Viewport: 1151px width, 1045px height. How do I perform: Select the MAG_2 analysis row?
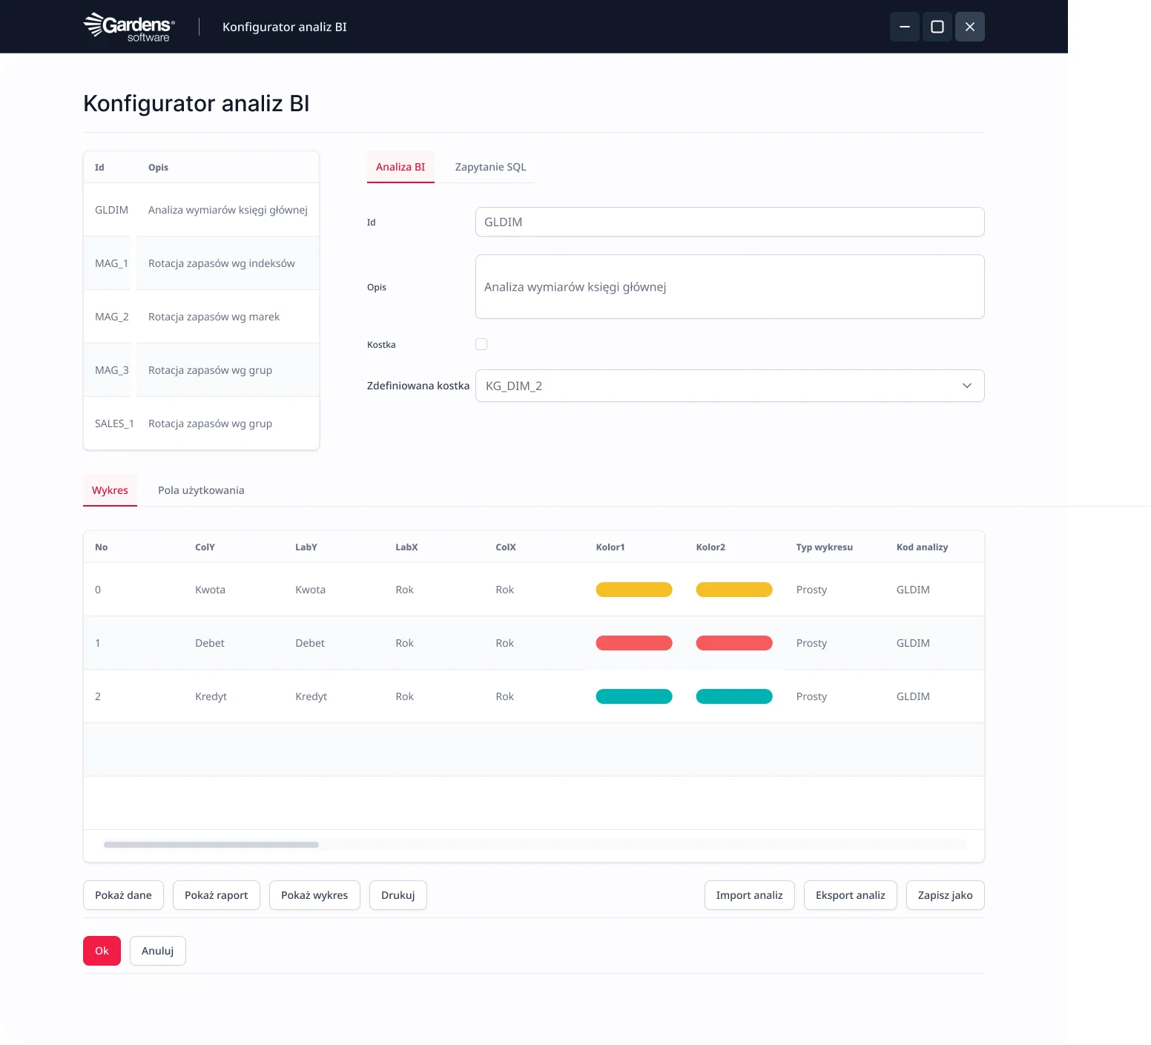(x=201, y=317)
